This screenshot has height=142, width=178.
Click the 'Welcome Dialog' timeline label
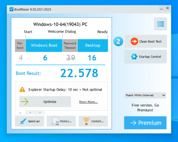click(x=62, y=31)
